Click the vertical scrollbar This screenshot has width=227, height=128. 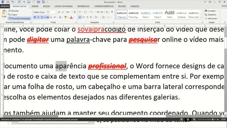[226, 70]
